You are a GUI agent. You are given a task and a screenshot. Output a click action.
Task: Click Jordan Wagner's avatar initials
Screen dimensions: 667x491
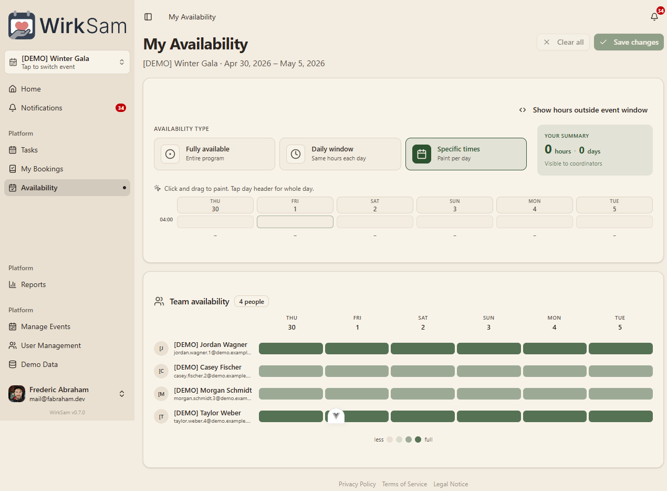161,349
